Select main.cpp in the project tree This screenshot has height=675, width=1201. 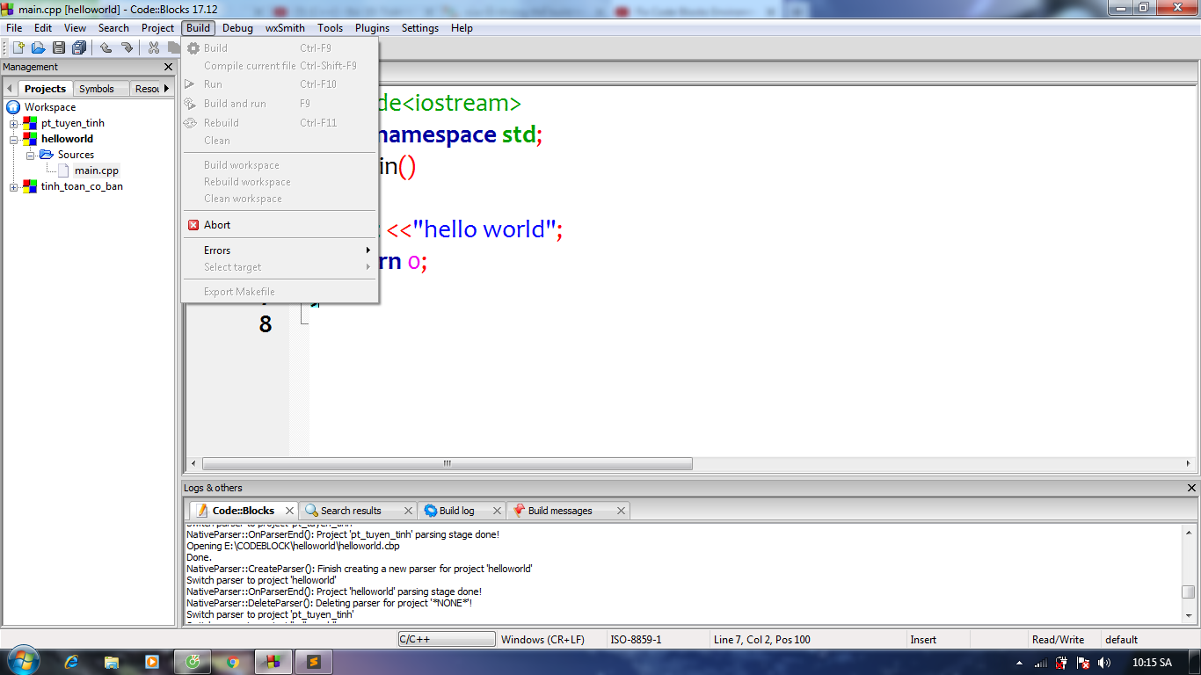96,171
